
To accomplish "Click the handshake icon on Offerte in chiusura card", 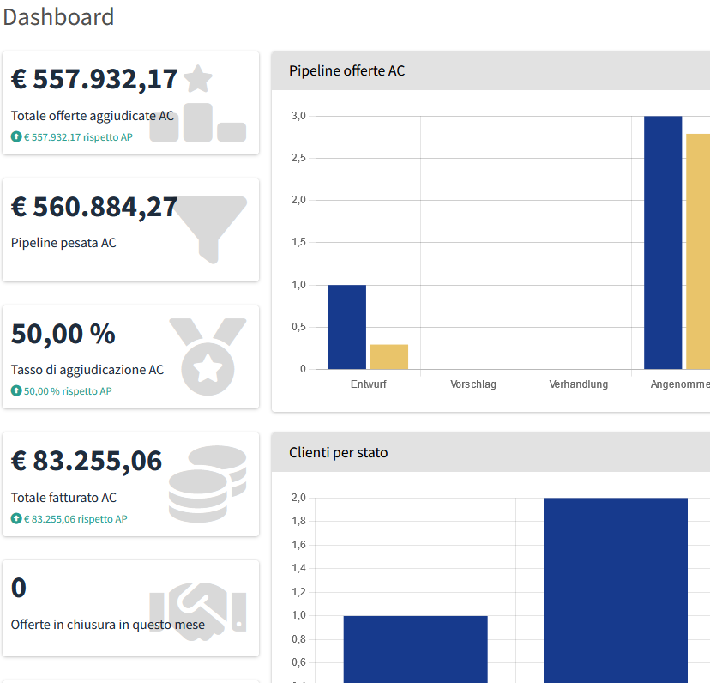I will [198, 612].
